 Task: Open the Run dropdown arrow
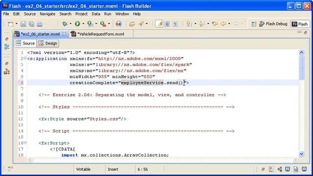83,24
